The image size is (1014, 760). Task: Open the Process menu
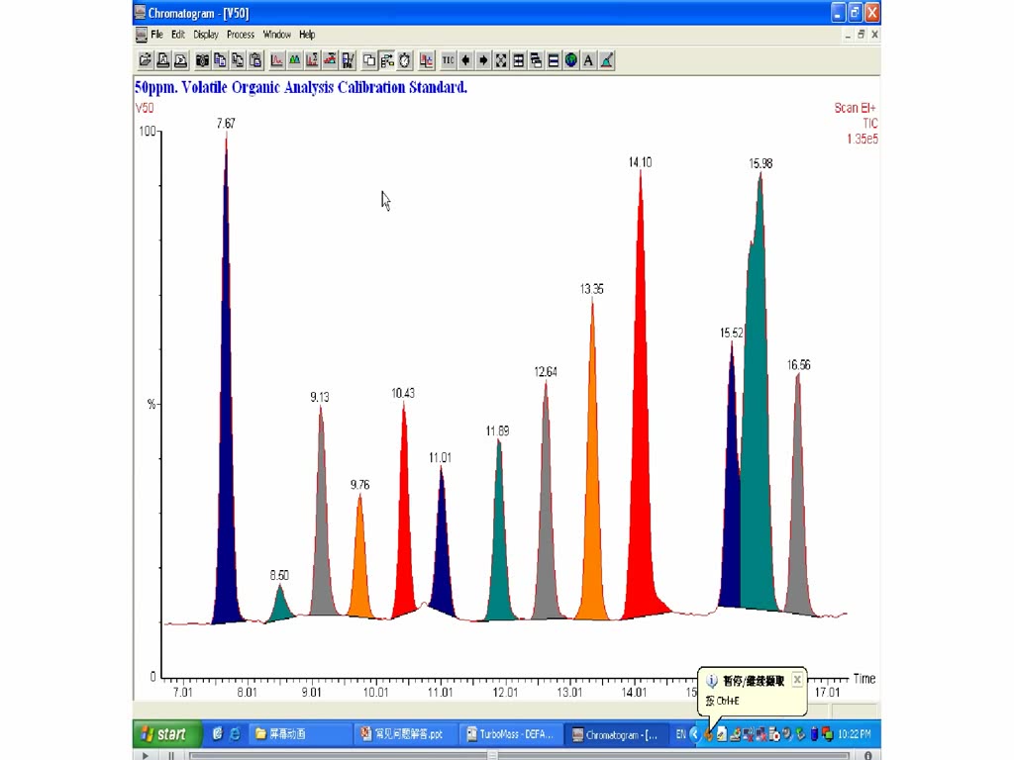240,34
